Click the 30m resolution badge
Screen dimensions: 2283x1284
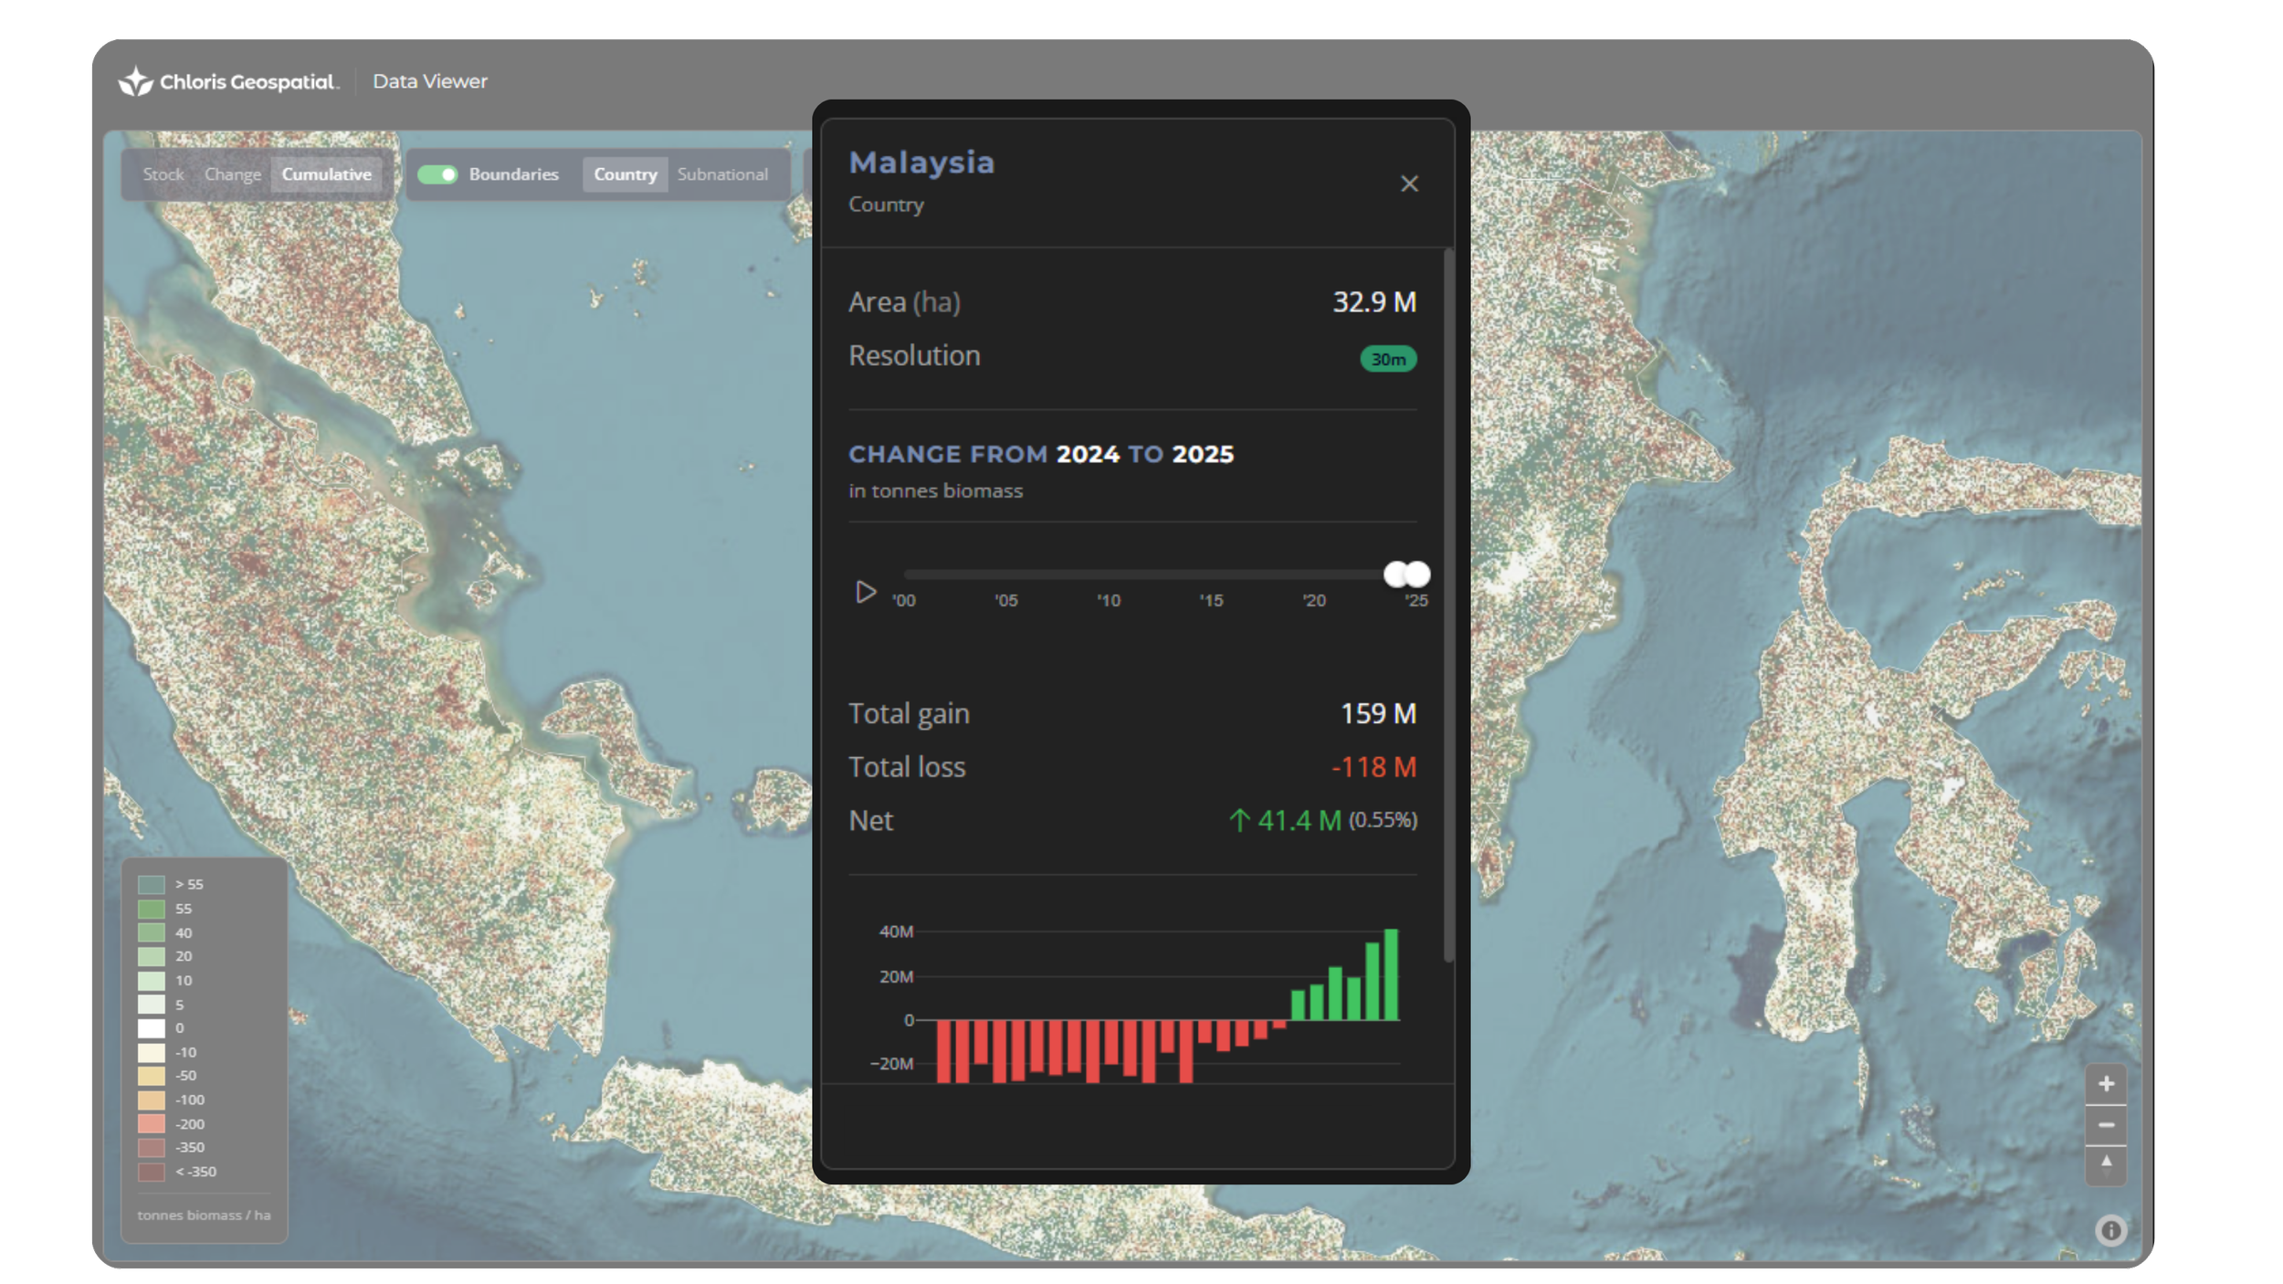[1387, 359]
